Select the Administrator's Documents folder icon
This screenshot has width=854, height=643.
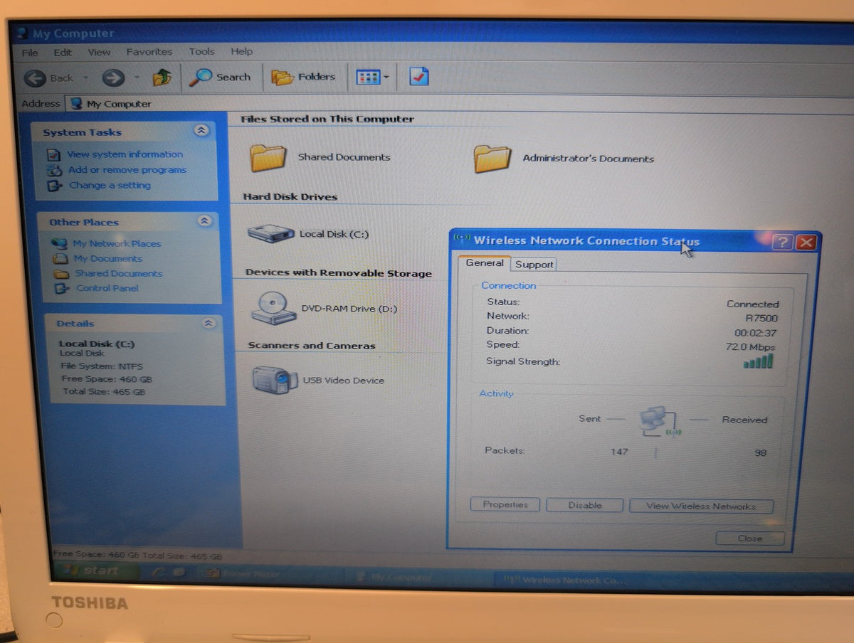point(492,159)
